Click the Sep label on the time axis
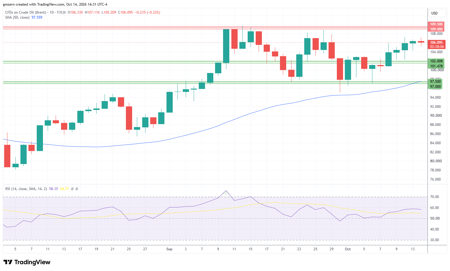The height and width of the screenshot is (271, 450). (x=169, y=249)
